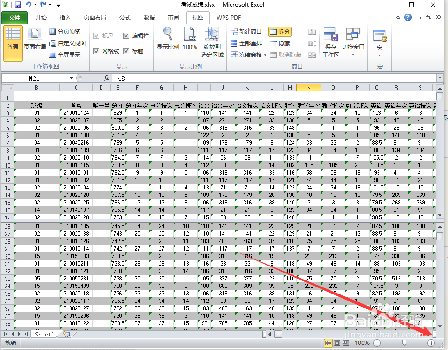Screen dimensions: 448x350
Task: Switch to the 页面布局 ribbon tab
Action: click(x=95, y=17)
